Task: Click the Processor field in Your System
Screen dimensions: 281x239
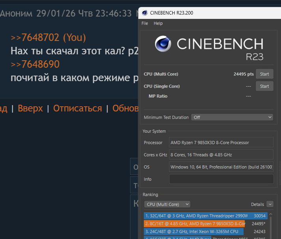Action: [221, 143]
